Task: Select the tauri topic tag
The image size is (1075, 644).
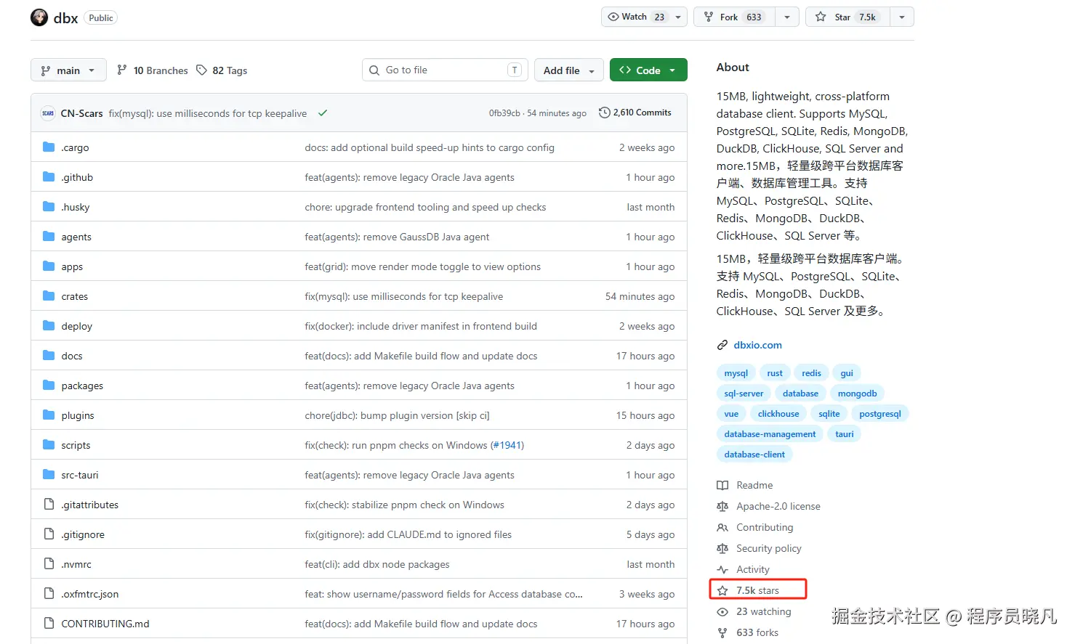Action: 845,434
